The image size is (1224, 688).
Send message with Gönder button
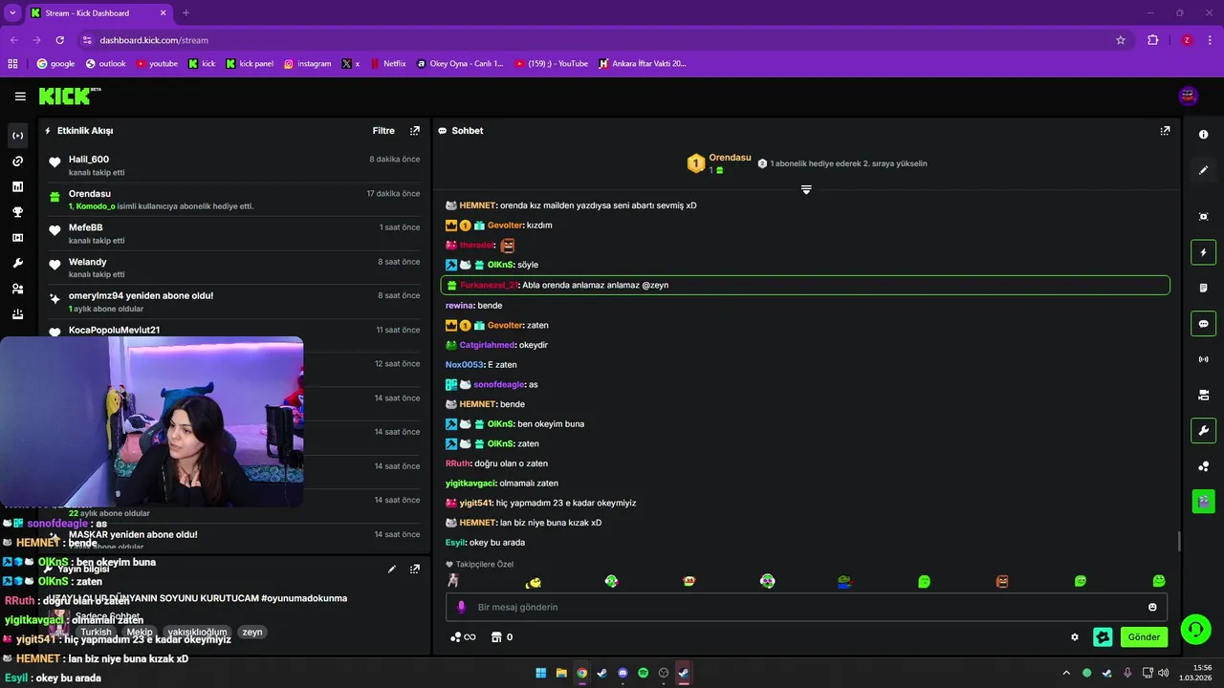[x=1144, y=637]
